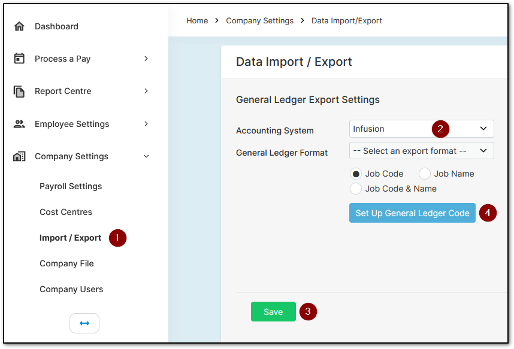Click the Company Settings building icon
The width and height of the screenshot is (514, 349).
19,156
